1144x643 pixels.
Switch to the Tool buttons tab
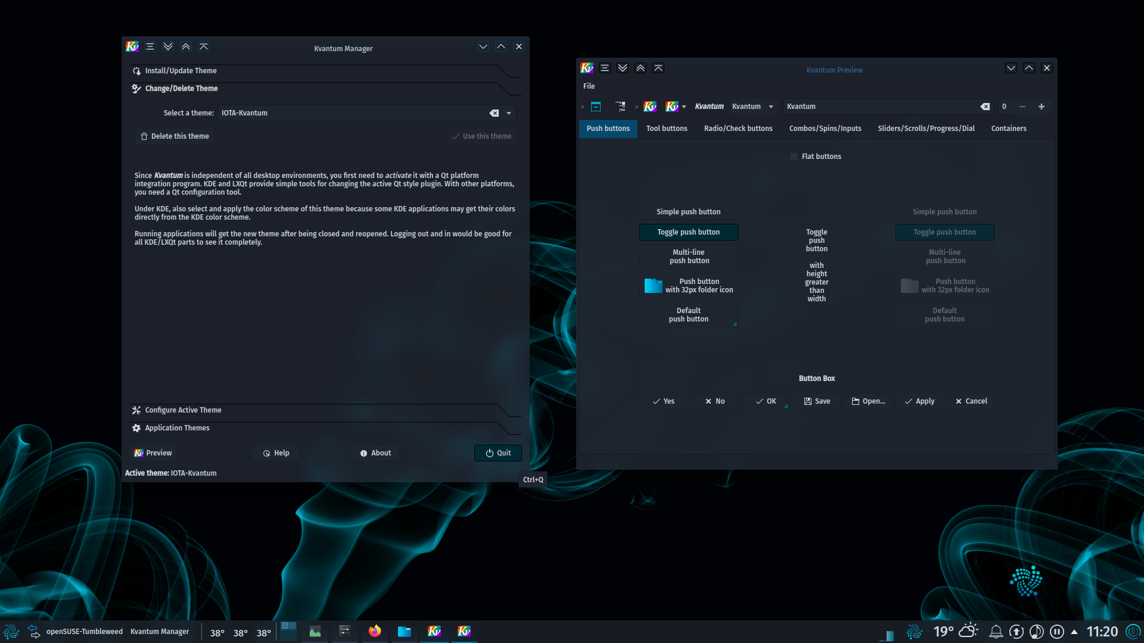point(667,129)
